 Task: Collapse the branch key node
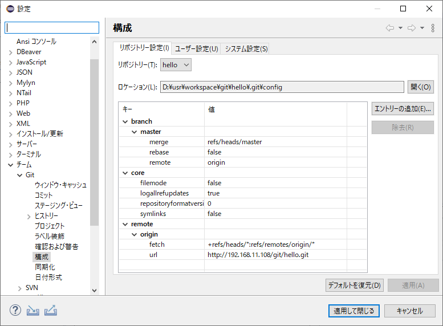pos(125,121)
